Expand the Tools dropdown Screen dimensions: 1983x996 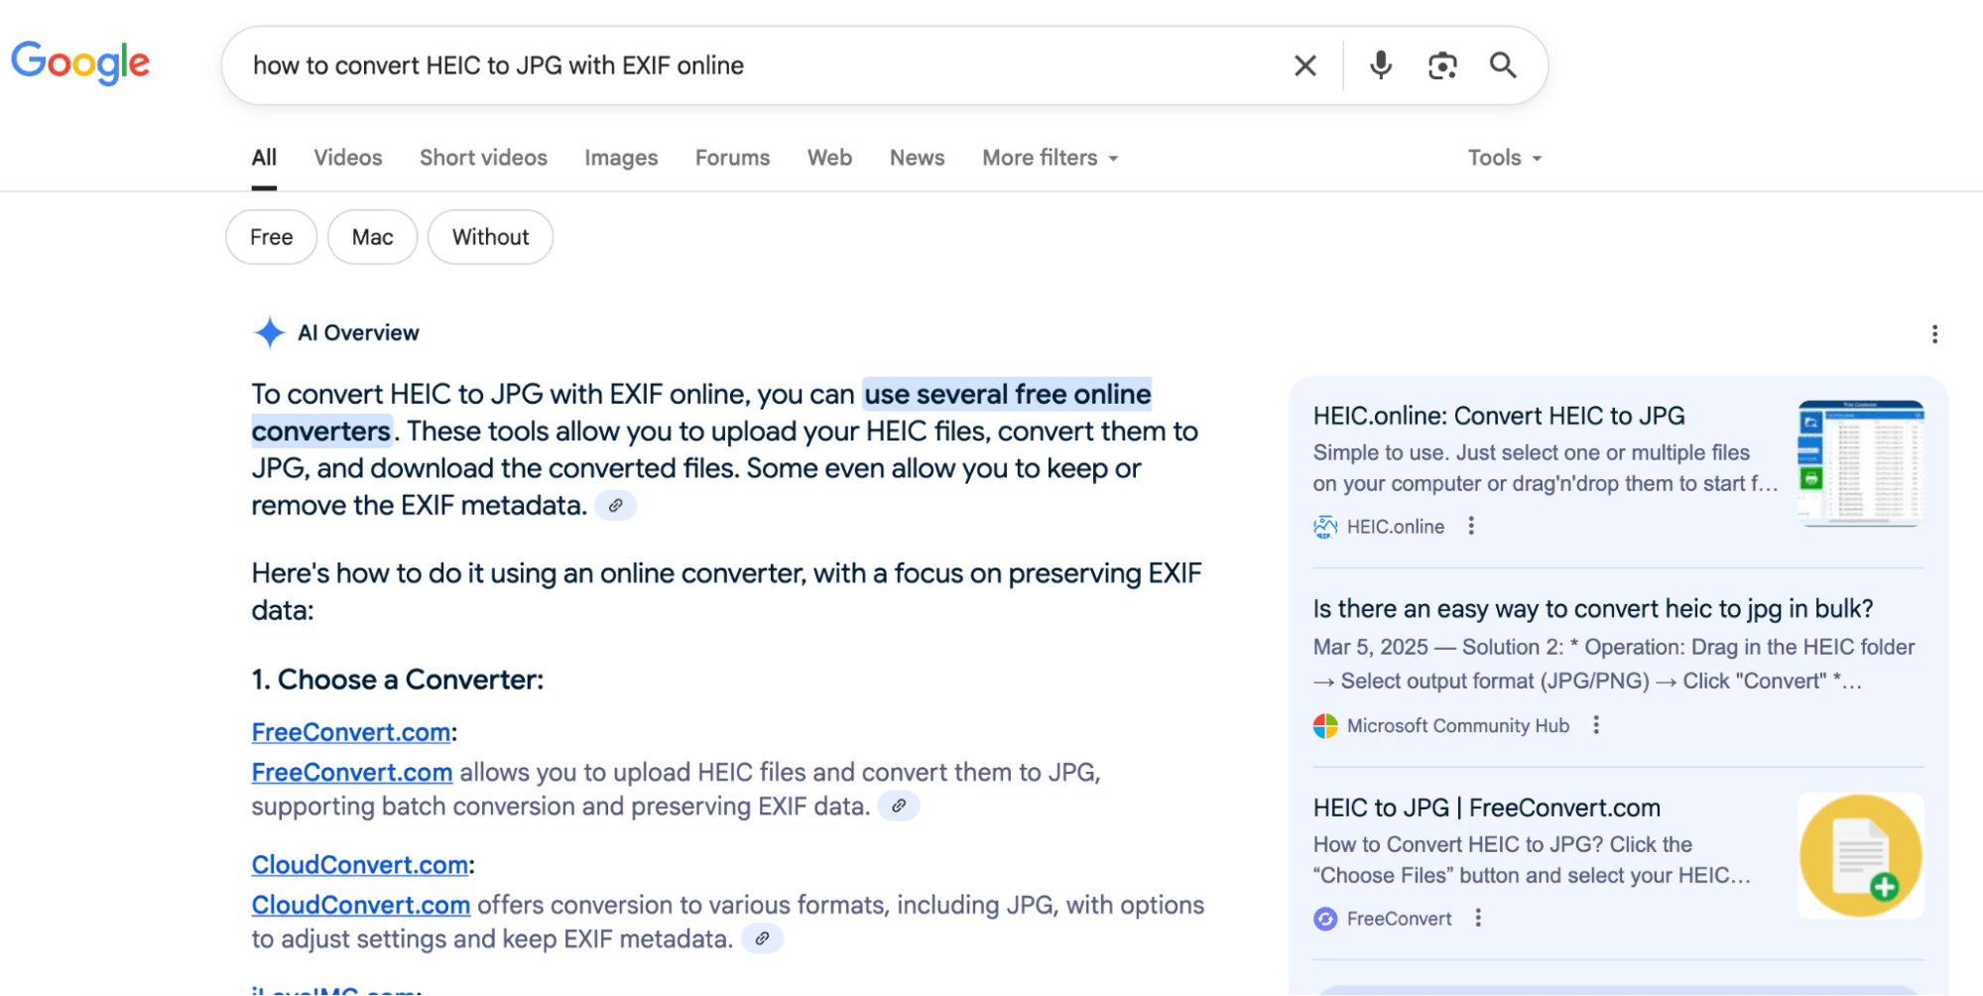point(1504,158)
